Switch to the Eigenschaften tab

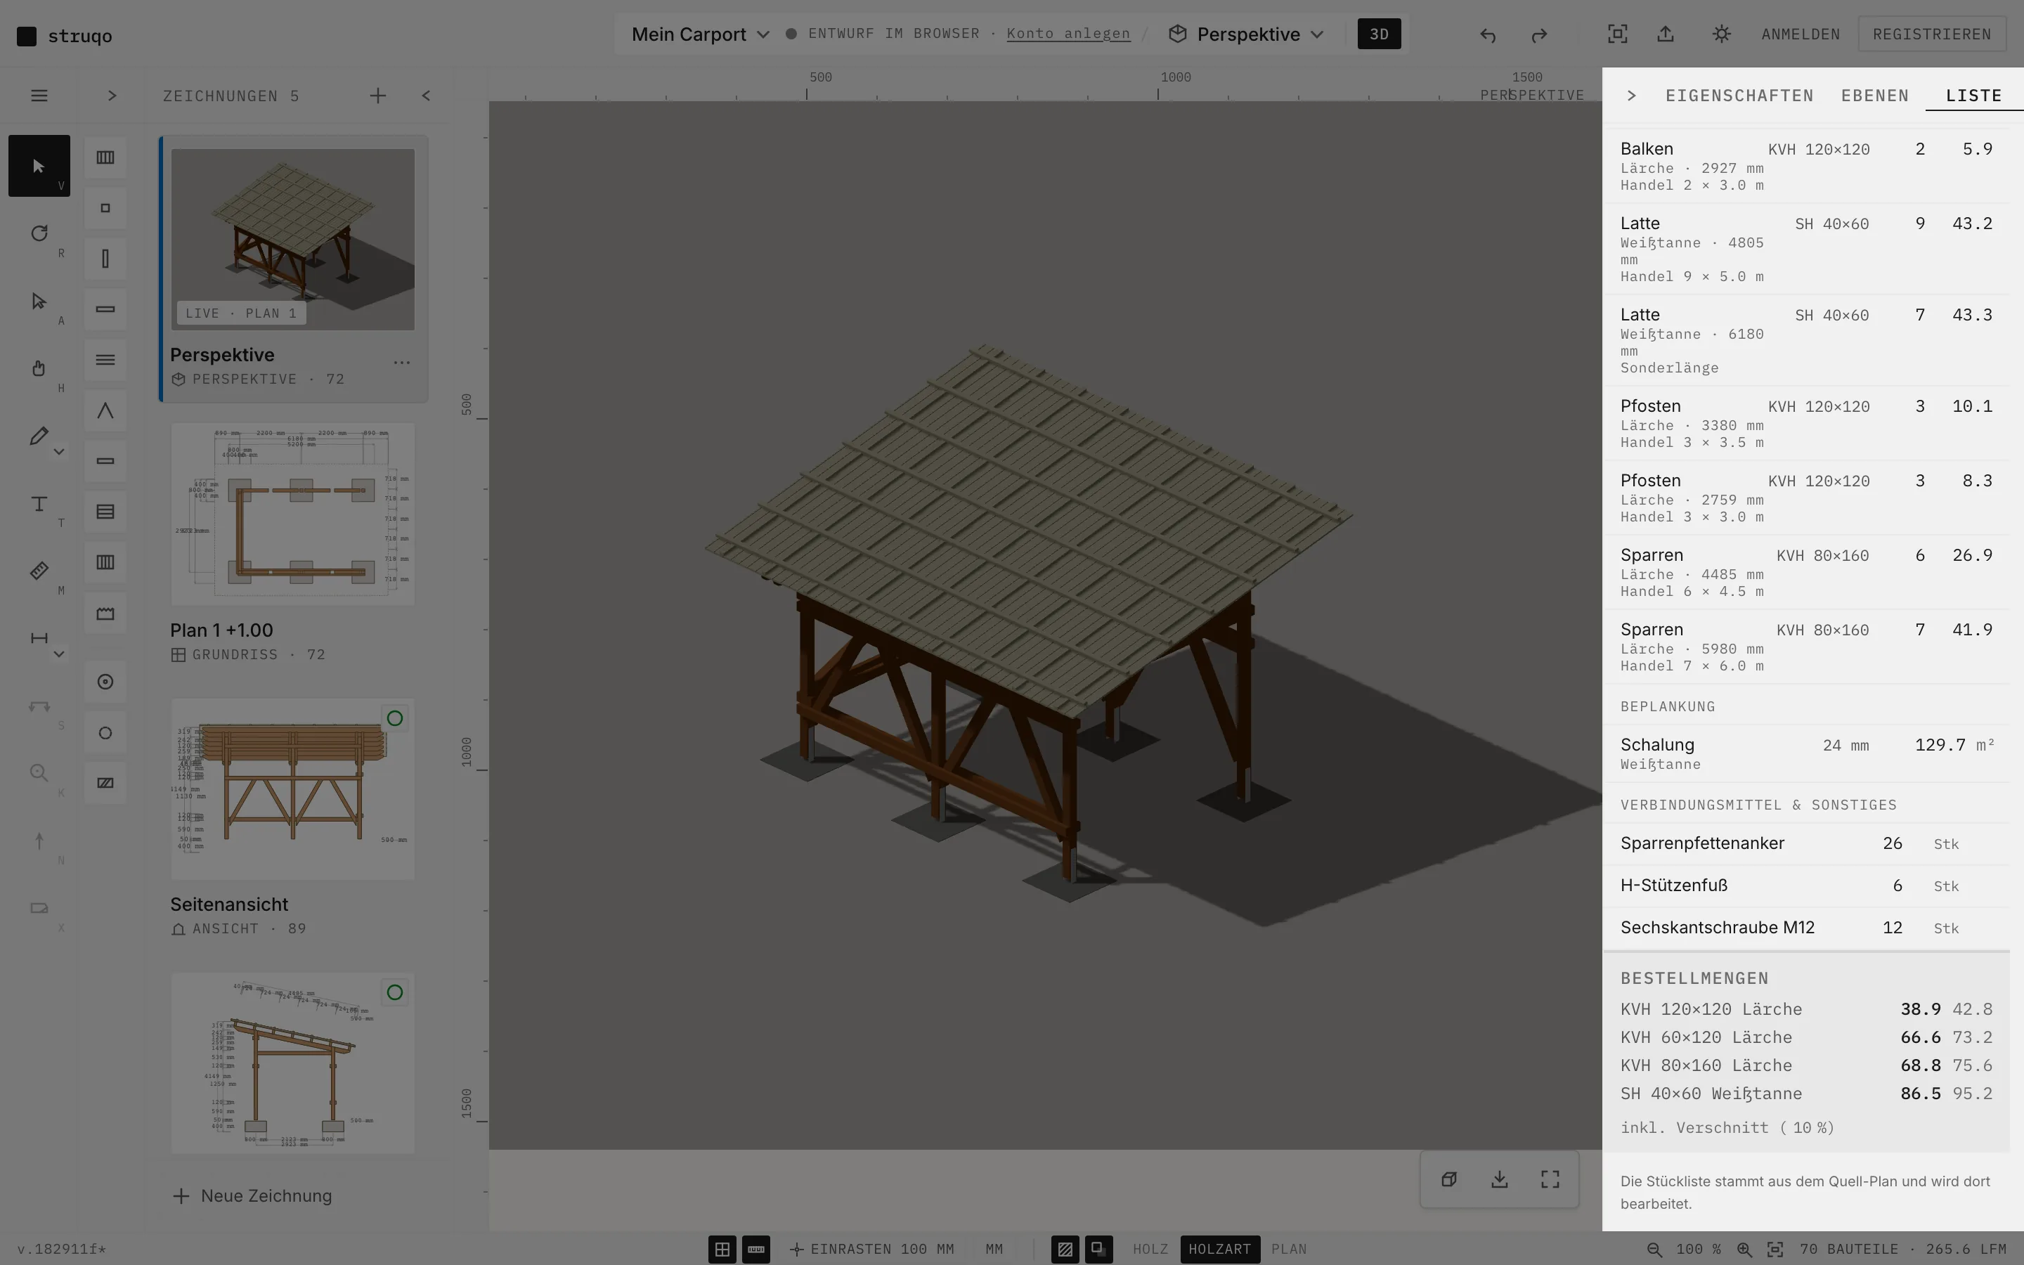tap(1739, 96)
